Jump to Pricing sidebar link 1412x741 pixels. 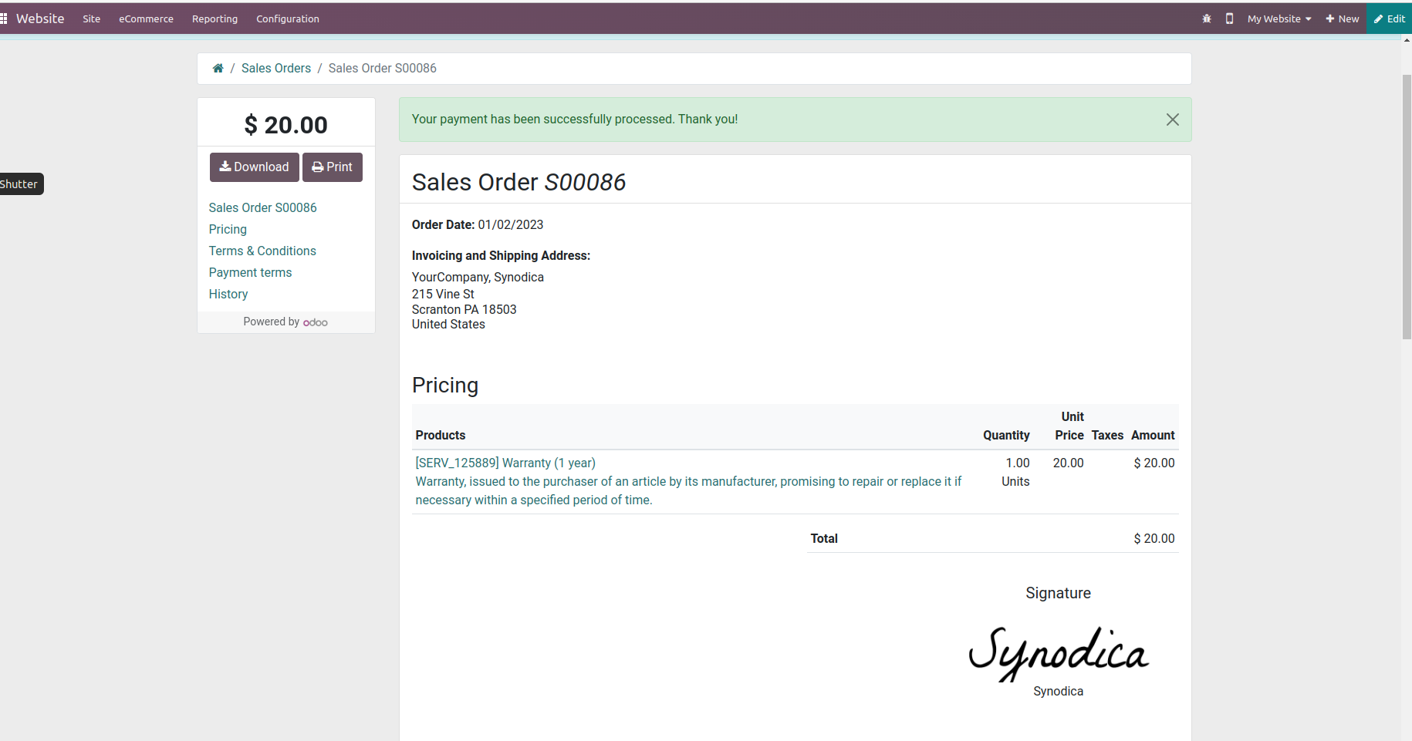point(228,229)
